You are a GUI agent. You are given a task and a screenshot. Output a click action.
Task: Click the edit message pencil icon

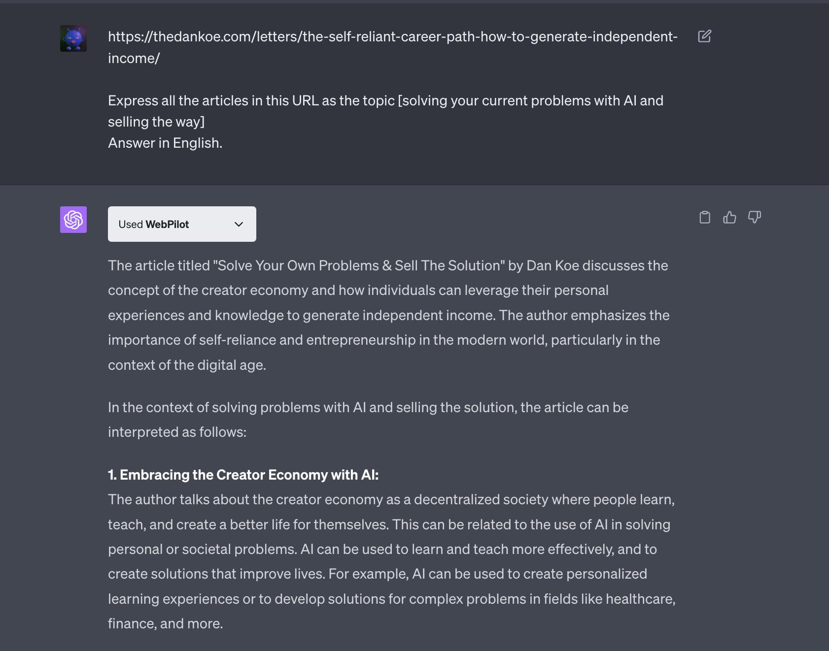pos(704,36)
